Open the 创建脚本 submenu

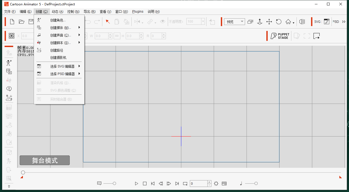59,42
